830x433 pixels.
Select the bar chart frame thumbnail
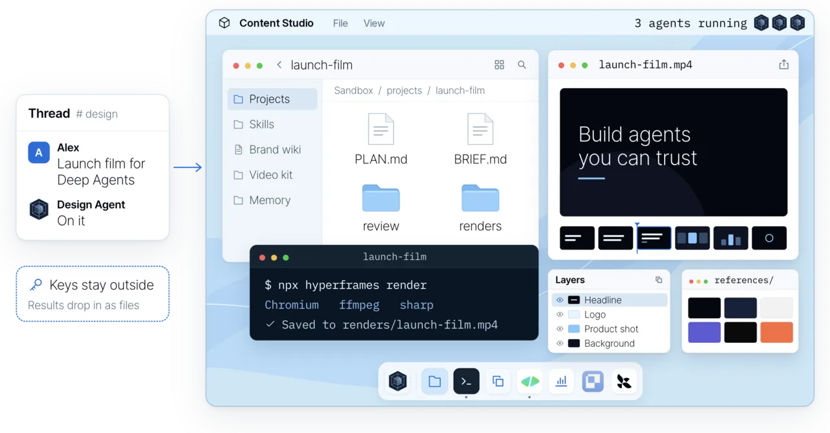(731, 238)
